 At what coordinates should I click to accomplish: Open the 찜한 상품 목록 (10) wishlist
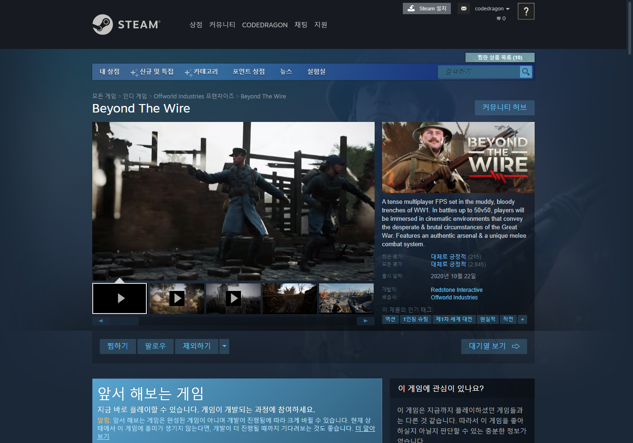(x=500, y=57)
